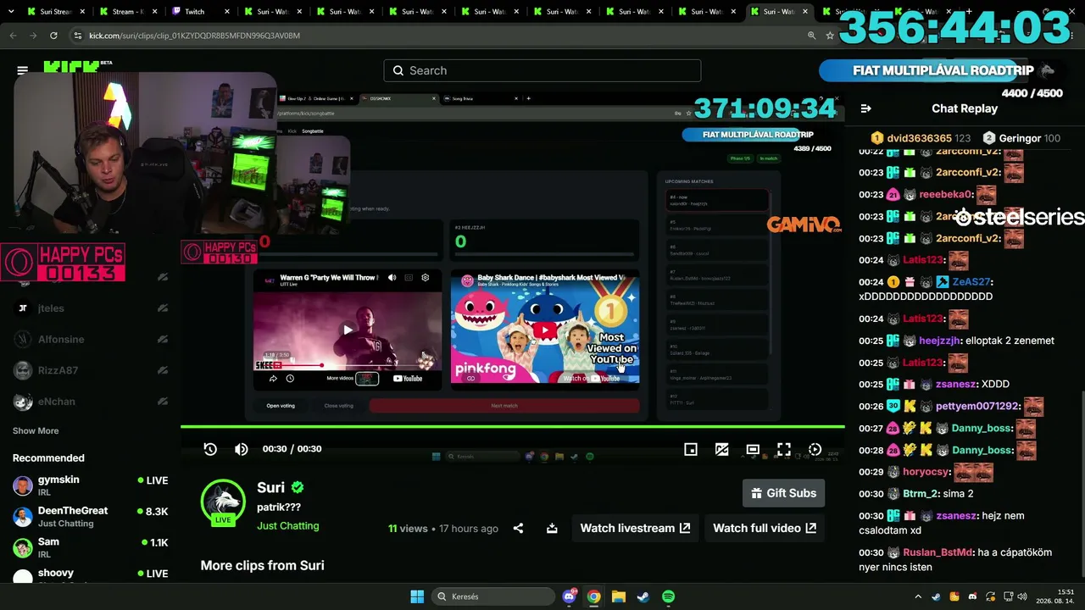Click username horyocsy in chat replay
The height and width of the screenshot is (610, 1085).
click(x=926, y=472)
